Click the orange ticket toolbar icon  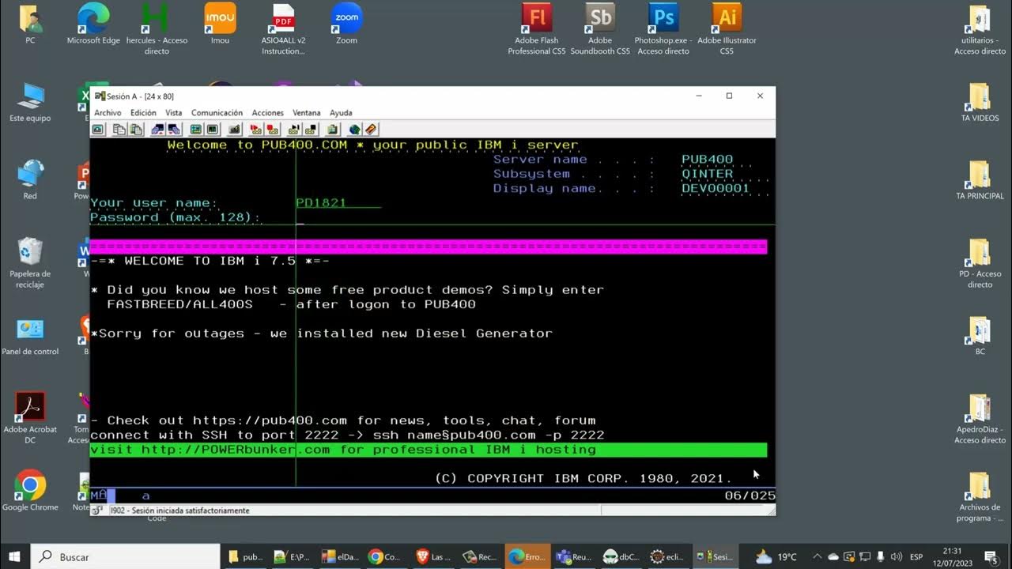(371, 130)
